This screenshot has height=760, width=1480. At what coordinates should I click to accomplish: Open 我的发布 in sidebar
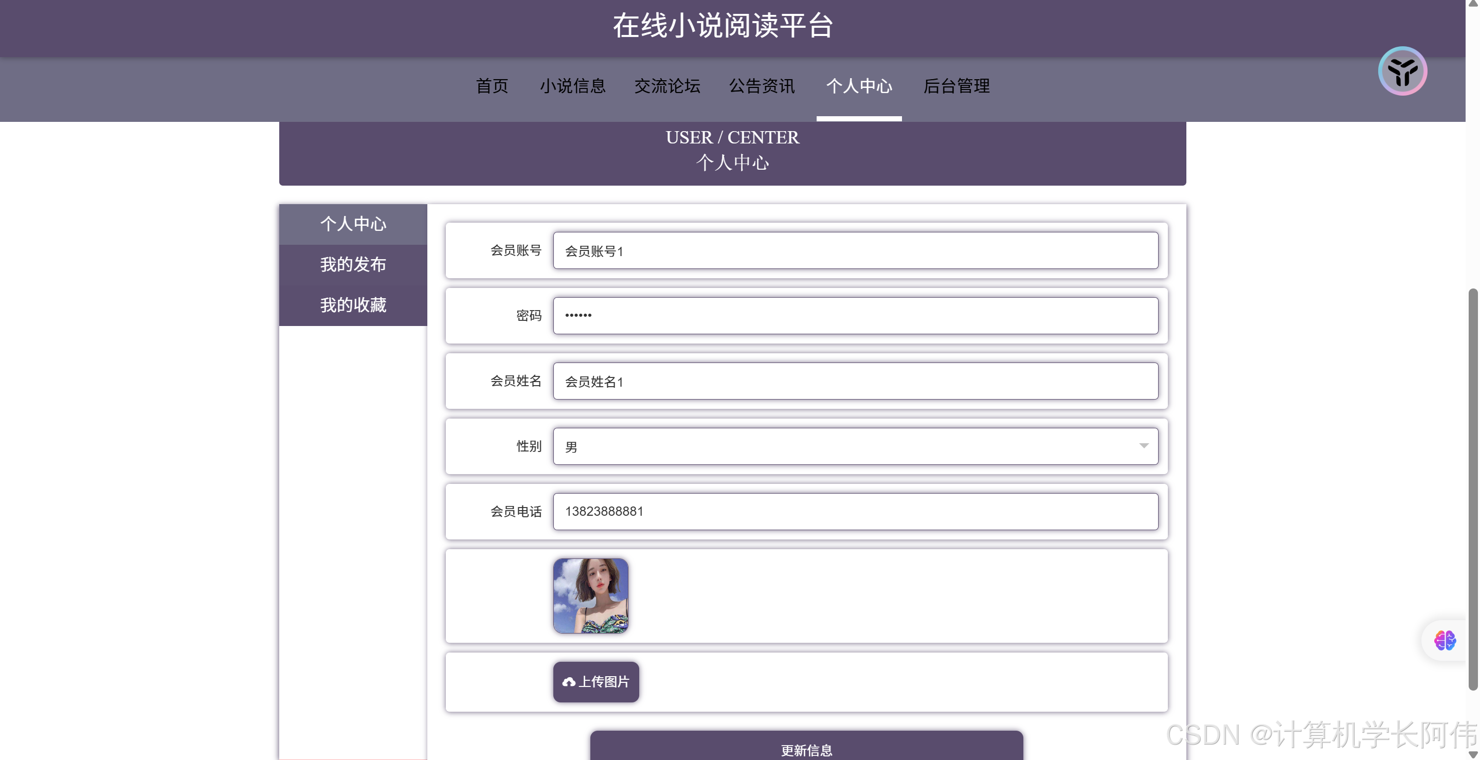pos(353,264)
